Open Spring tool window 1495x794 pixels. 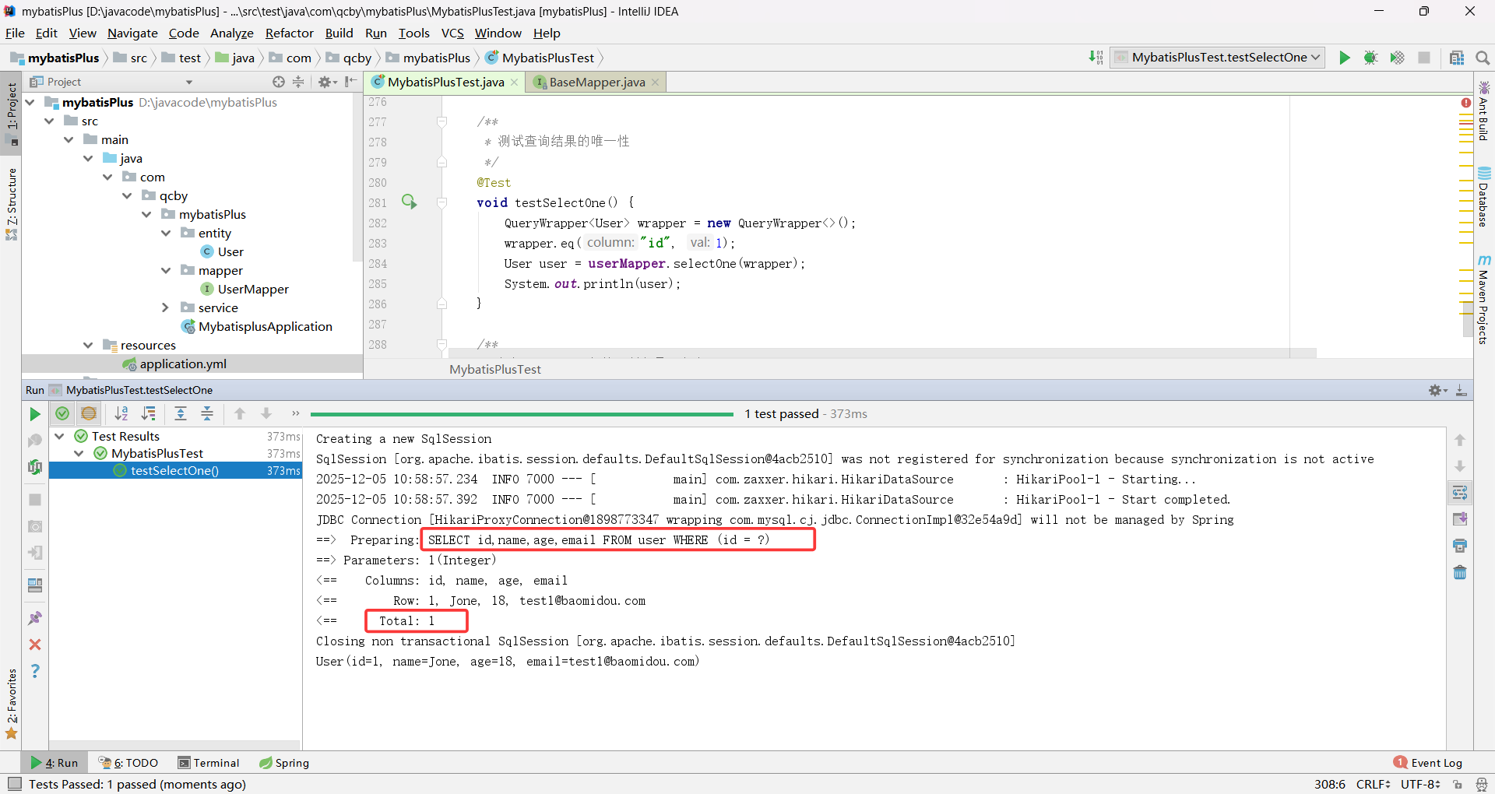pos(284,763)
